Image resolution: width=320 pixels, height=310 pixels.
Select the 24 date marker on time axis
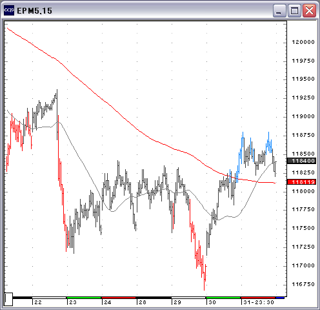[x=108, y=302]
